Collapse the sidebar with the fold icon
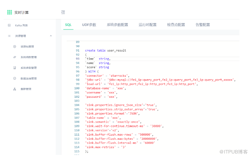The image size is (251, 157). tap(63, 12)
